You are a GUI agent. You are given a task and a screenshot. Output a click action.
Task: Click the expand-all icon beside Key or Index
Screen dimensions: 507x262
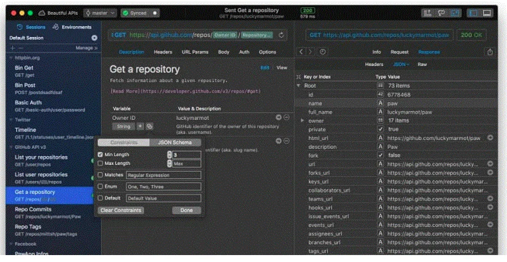click(x=299, y=77)
